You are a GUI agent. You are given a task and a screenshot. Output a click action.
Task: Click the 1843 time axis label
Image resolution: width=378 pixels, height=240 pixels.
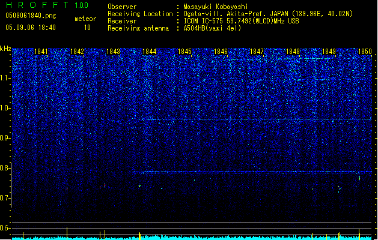click(x=113, y=52)
